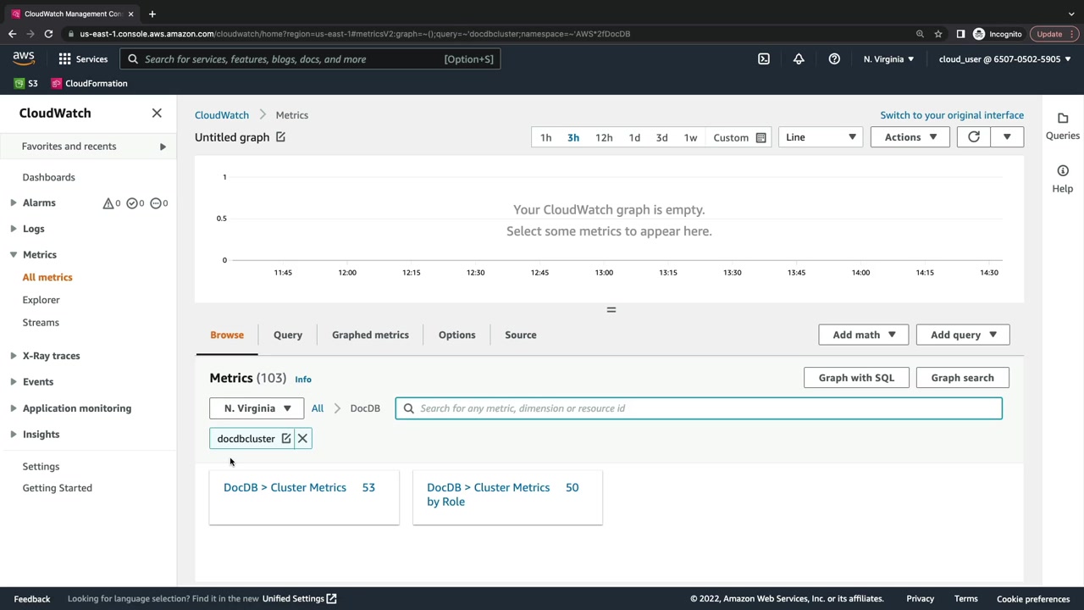Close the CloudWatch navigation panel

click(157, 113)
